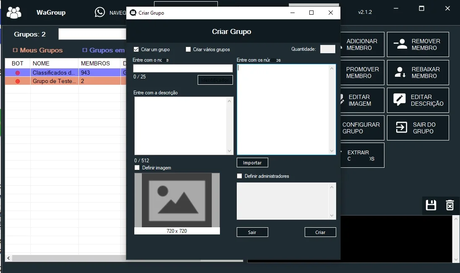Enable the Definir administradores checkbox

[x=239, y=176]
